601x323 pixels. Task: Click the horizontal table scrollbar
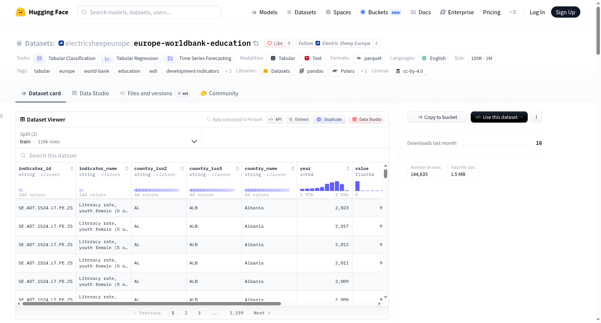click(x=152, y=303)
